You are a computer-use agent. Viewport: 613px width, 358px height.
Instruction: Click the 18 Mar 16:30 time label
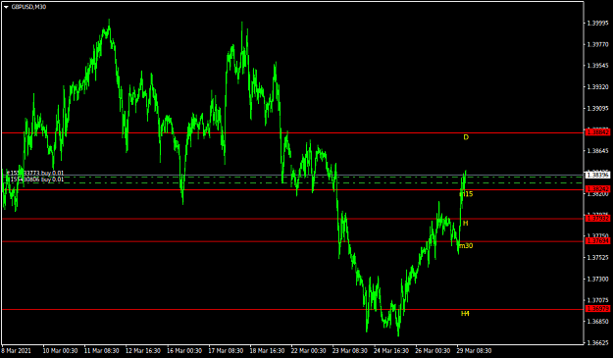tap(268, 350)
